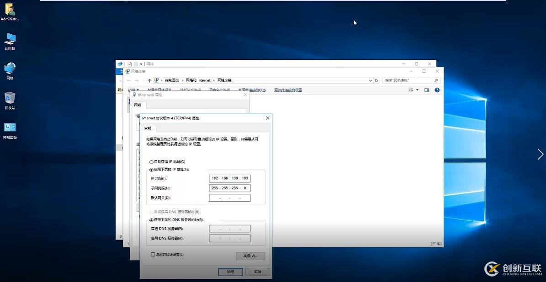This screenshot has height=282, width=546.
Task: Close the IPv4 properties dialog
Action: (267, 118)
